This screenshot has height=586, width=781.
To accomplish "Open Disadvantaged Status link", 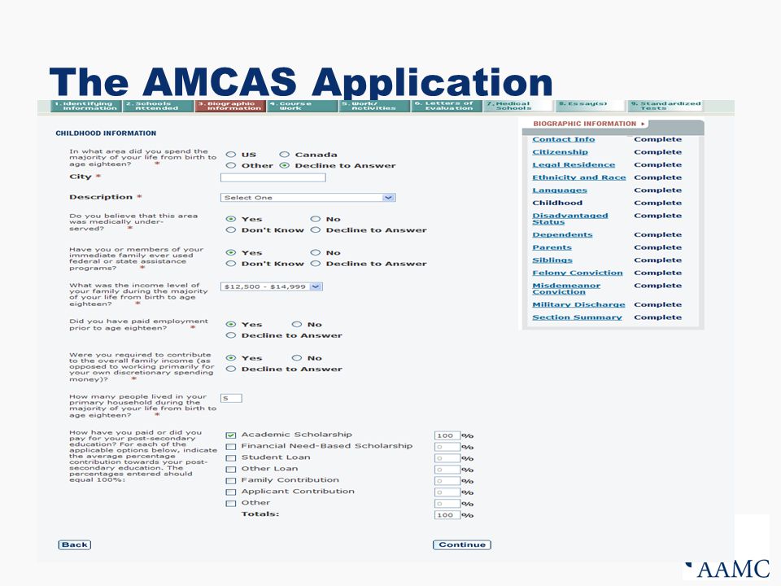I will 569,219.
